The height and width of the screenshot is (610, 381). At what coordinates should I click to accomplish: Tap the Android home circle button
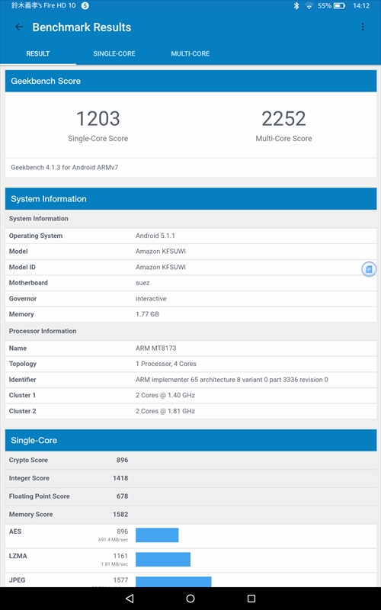click(190, 598)
